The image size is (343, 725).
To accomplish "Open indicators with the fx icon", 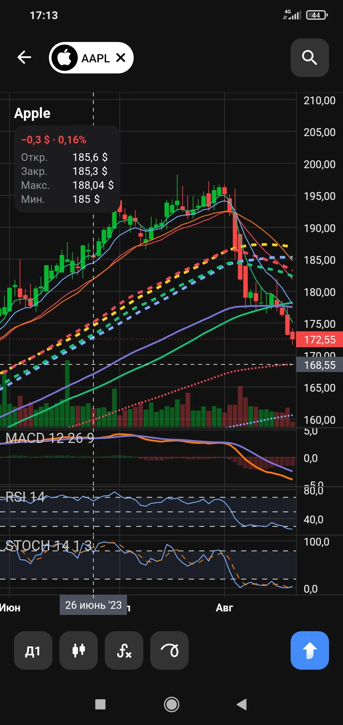I will click(x=124, y=650).
